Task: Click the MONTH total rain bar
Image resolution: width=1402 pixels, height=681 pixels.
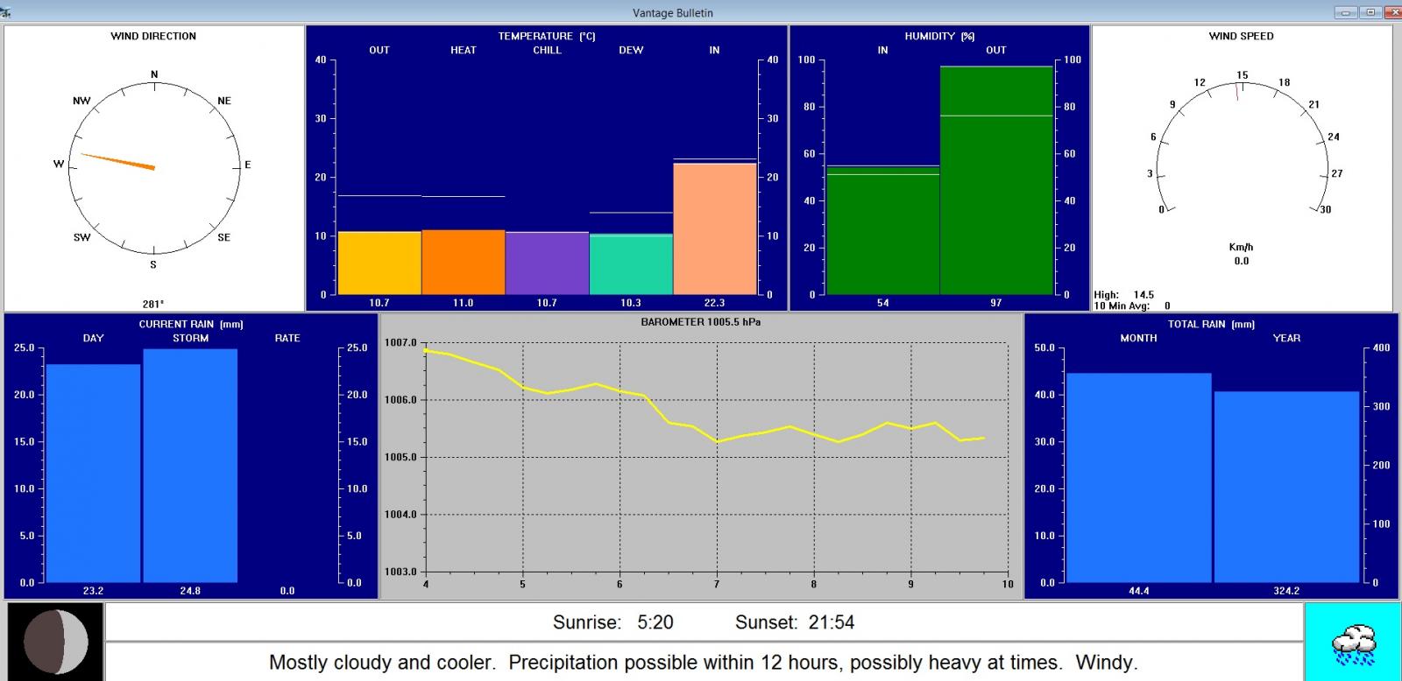Action: tap(1139, 478)
